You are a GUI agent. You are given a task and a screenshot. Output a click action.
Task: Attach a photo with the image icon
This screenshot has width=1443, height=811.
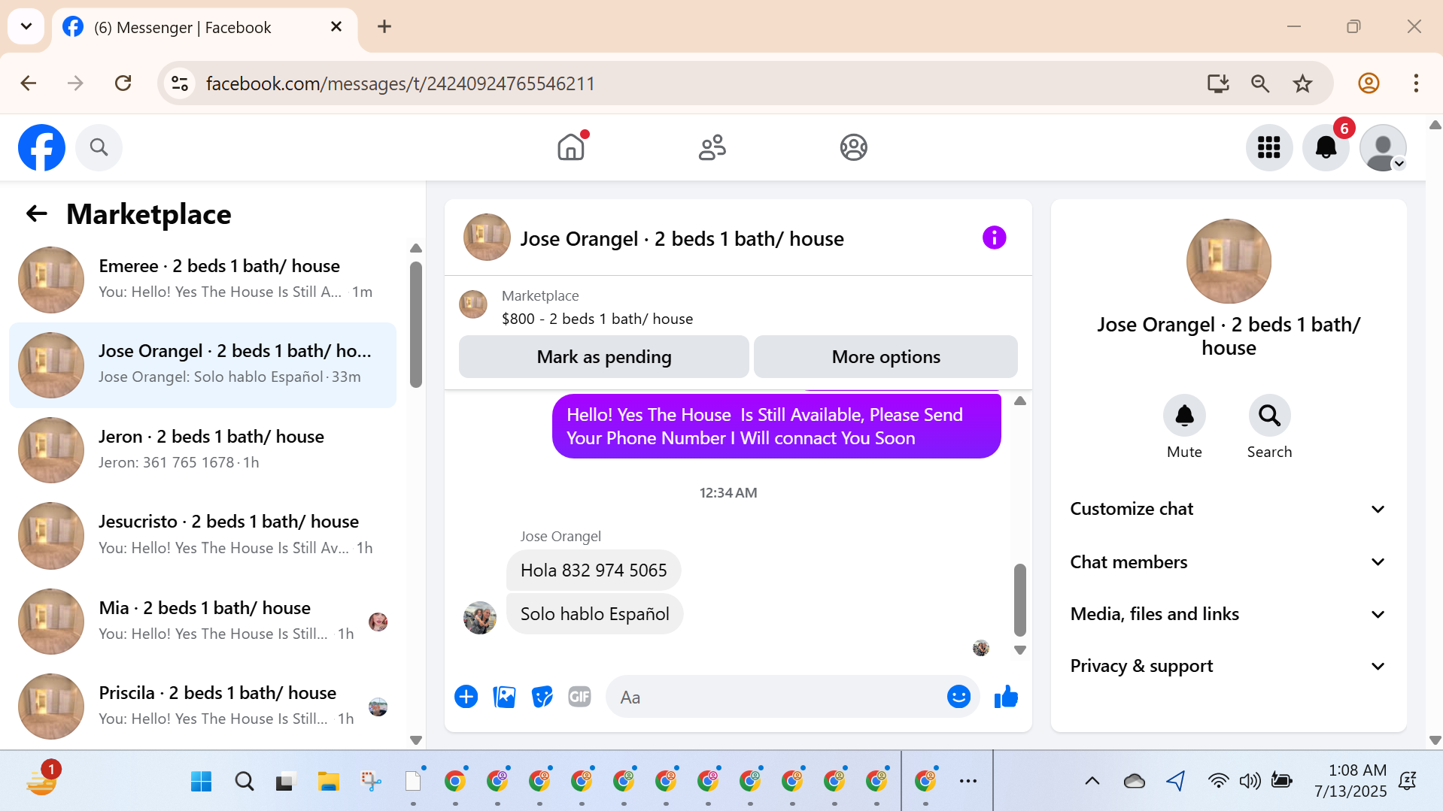[x=504, y=697]
